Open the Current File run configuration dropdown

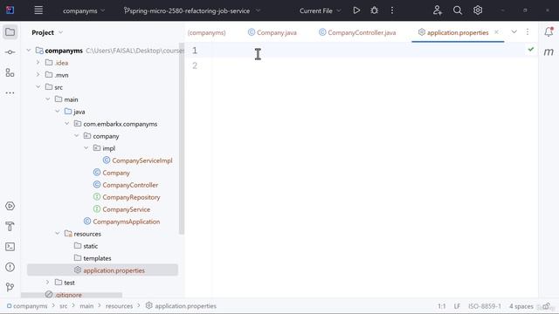[321, 10]
